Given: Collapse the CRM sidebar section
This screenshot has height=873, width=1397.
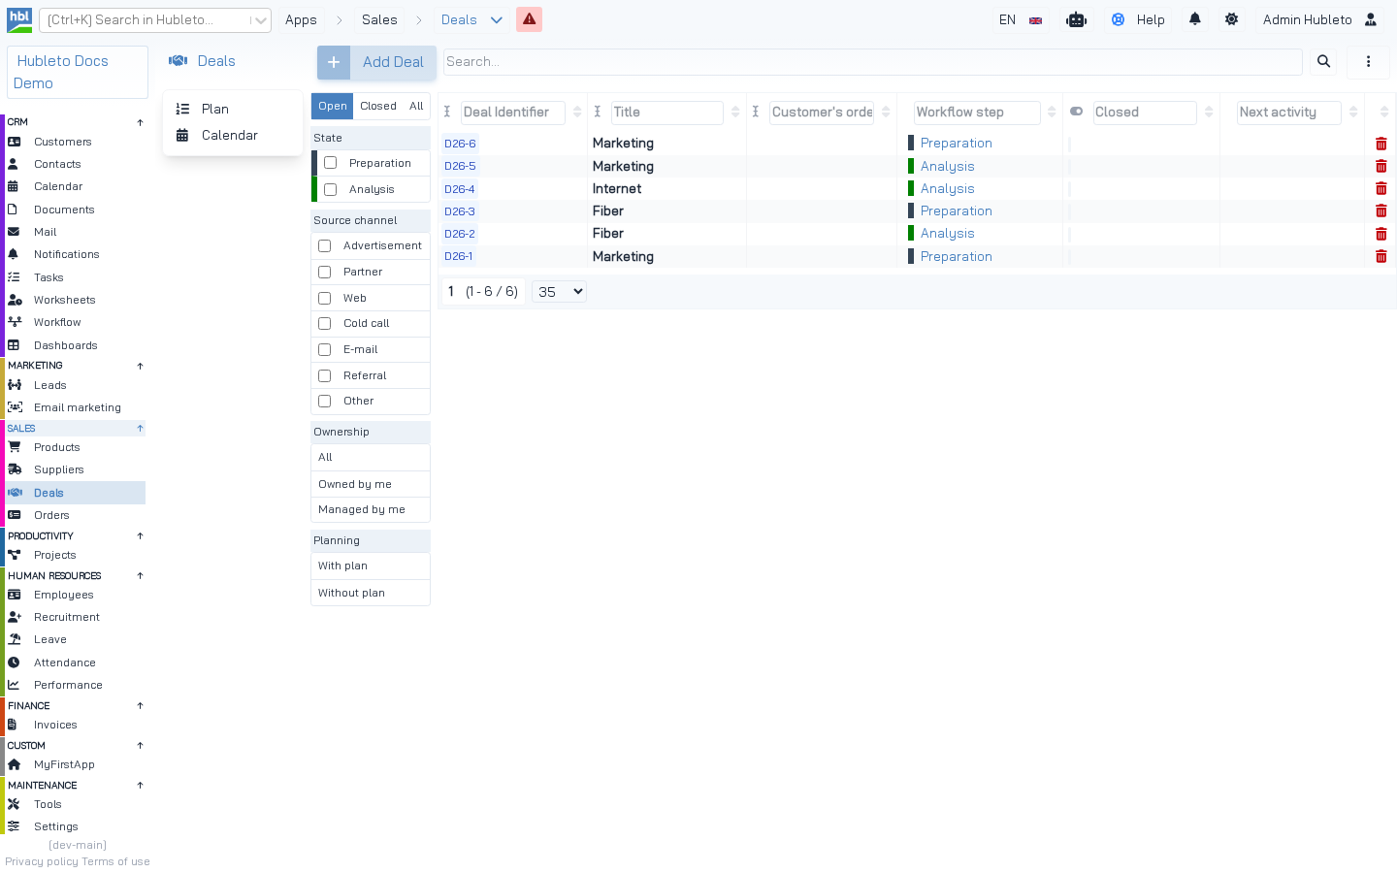Looking at the screenshot, I should point(140,122).
